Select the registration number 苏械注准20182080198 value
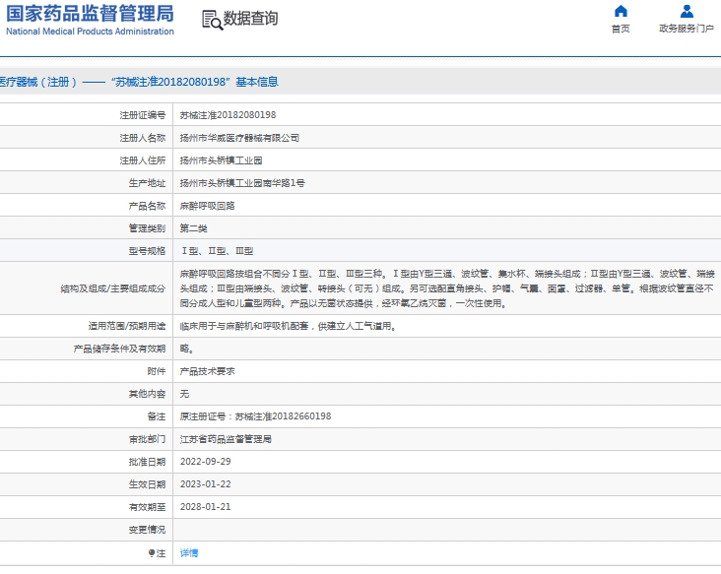The height and width of the screenshot is (574, 721). coord(229,115)
